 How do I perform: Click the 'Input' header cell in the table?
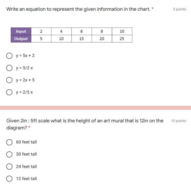(21, 31)
